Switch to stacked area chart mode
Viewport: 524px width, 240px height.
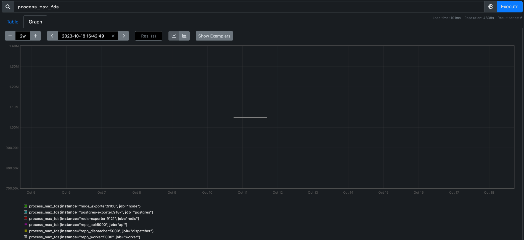184,36
